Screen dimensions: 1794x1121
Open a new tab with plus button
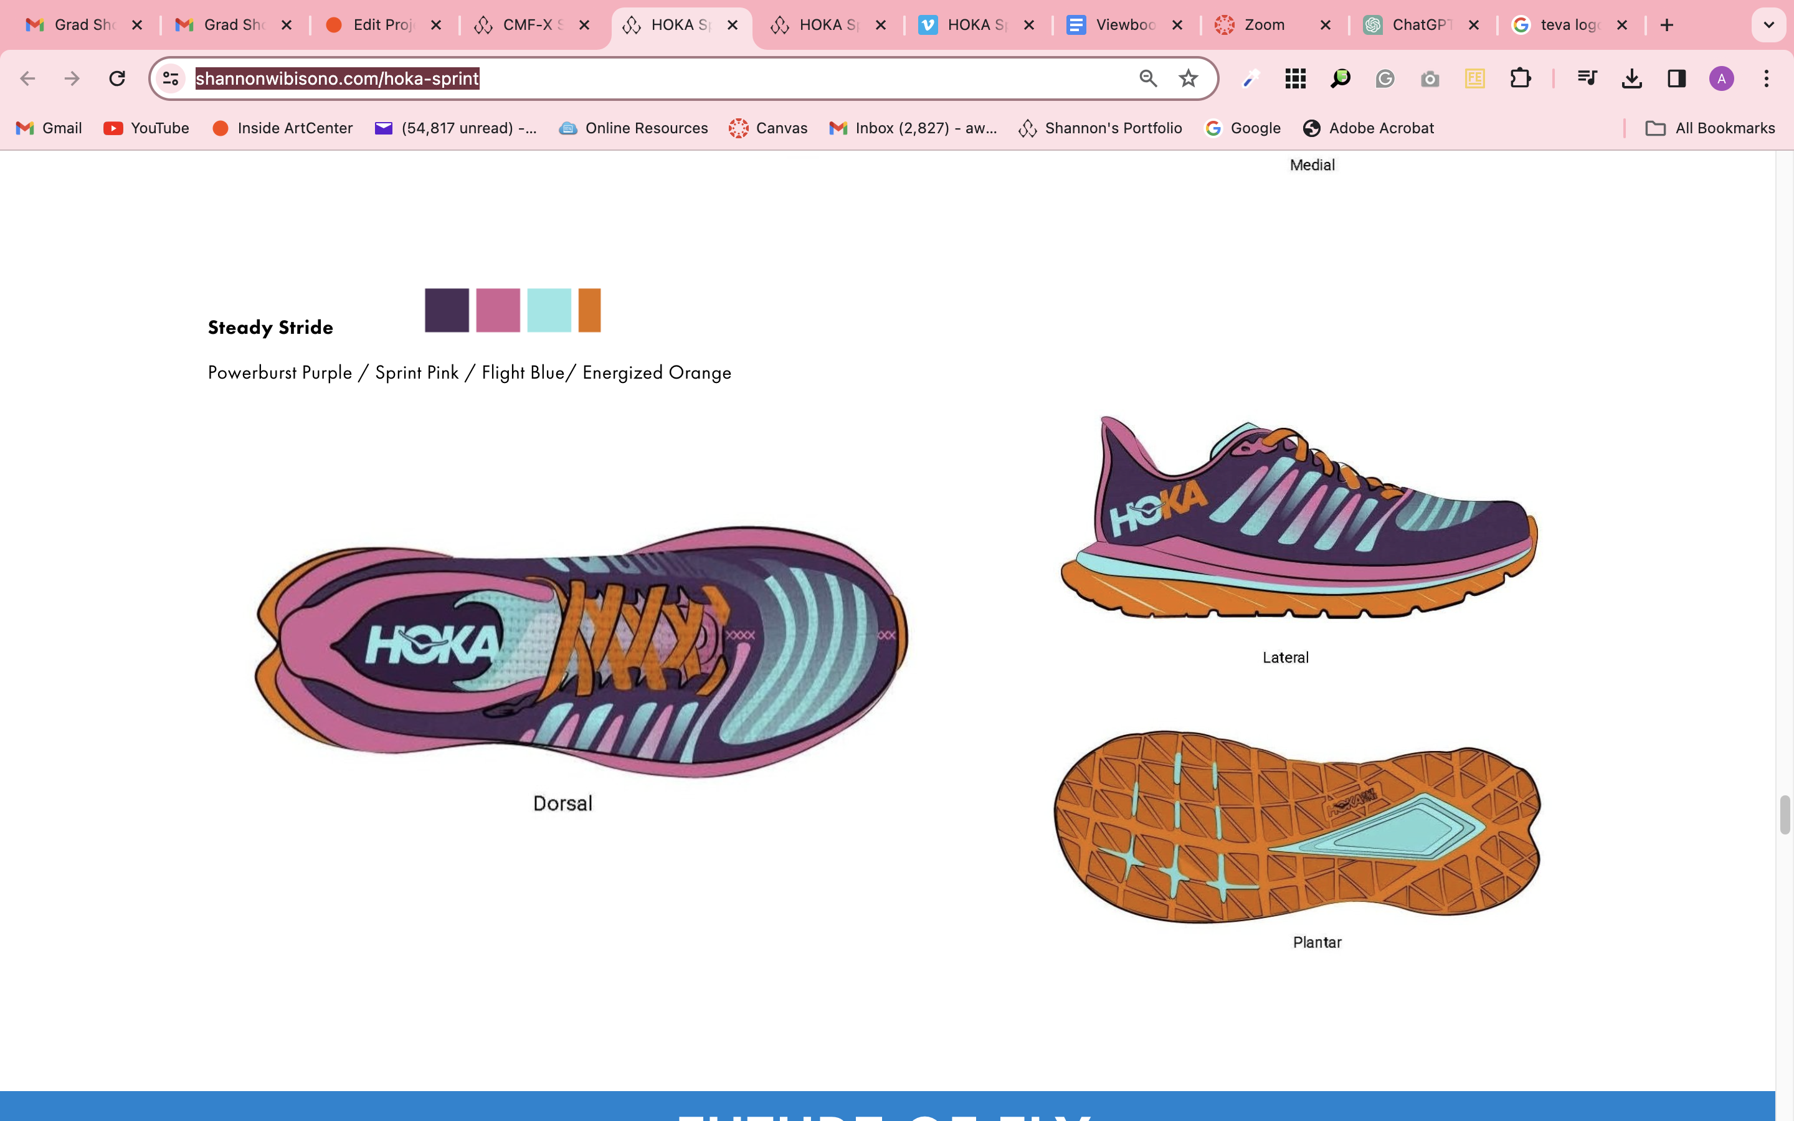(x=1667, y=25)
